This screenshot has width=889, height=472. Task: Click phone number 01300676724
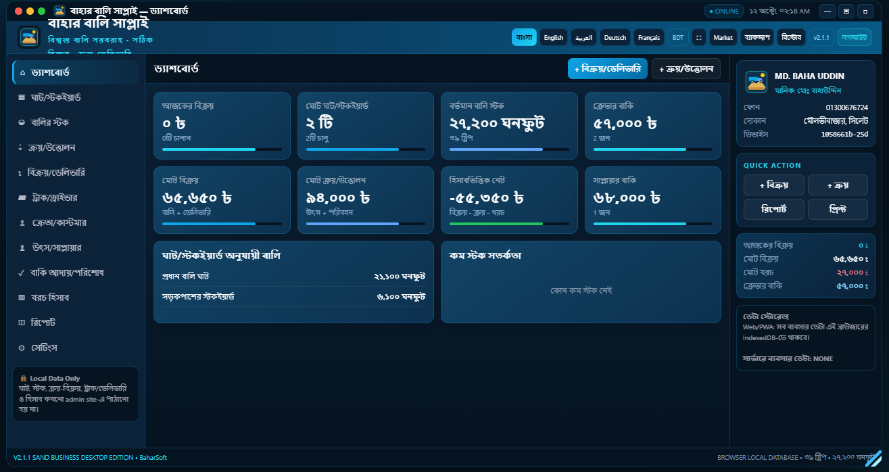tap(847, 108)
